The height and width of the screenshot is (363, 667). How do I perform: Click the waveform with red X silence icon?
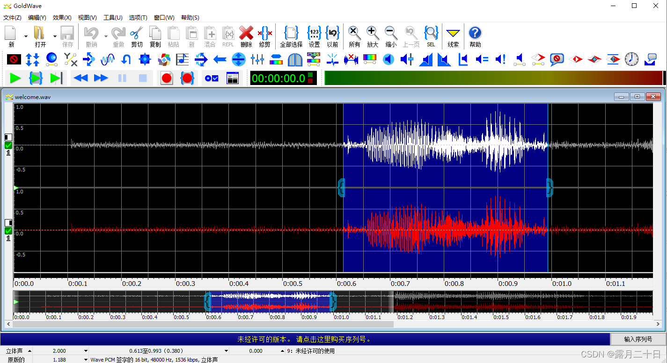351,59
